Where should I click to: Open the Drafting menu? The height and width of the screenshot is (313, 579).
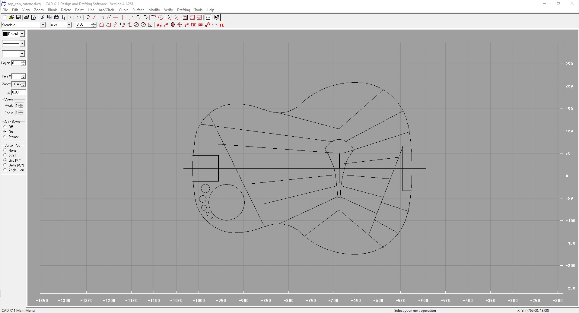[183, 10]
